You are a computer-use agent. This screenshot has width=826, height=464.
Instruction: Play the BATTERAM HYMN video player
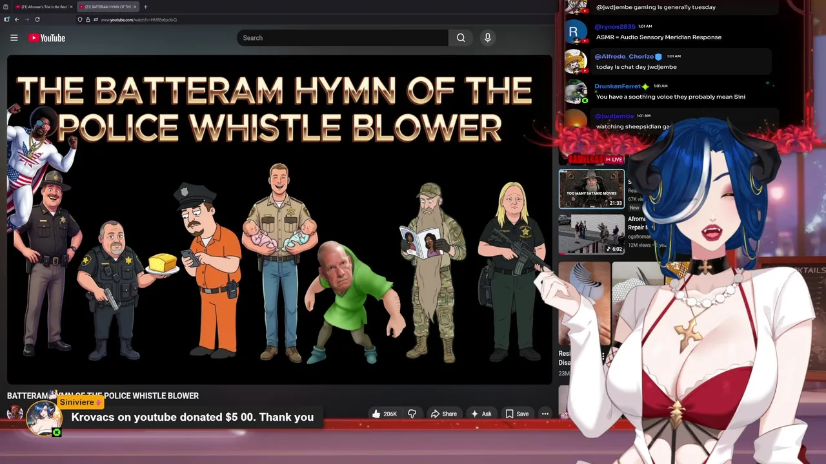[279, 220]
